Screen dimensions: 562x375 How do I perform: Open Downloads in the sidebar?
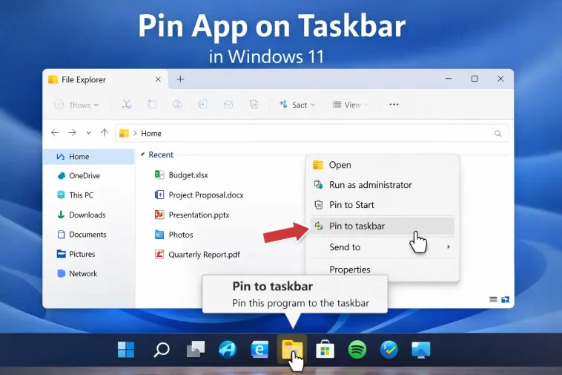pyautogui.click(x=88, y=215)
